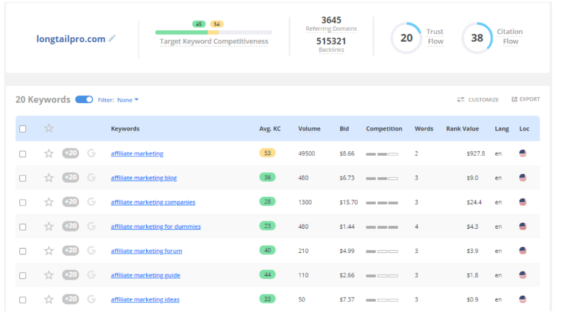Click the US flag for affiliate marketing ideas

tap(523, 299)
